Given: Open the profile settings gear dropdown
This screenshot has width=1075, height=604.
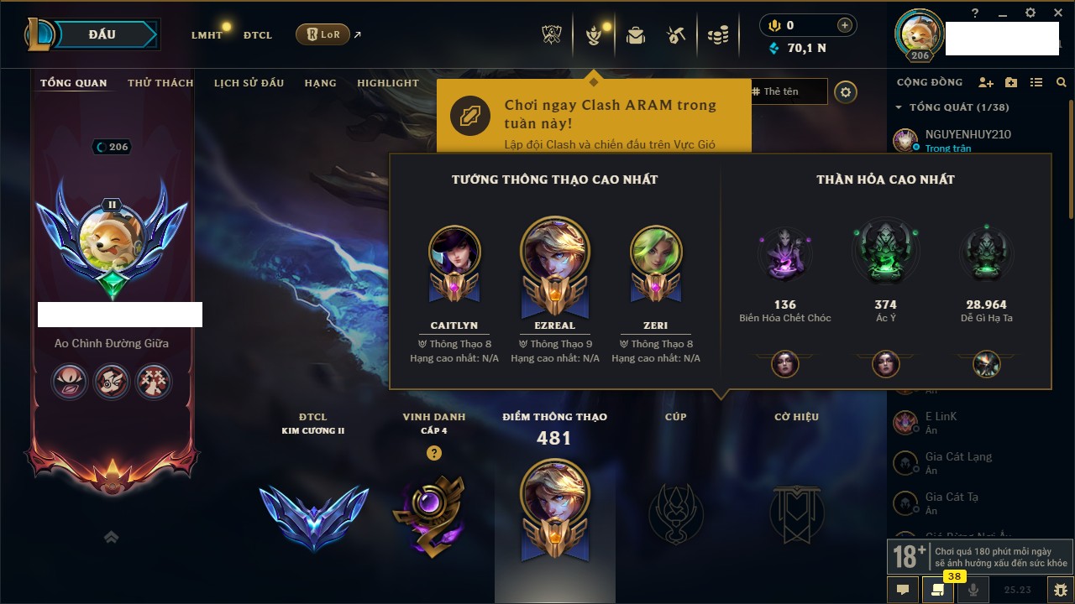Looking at the screenshot, I should tap(846, 91).
